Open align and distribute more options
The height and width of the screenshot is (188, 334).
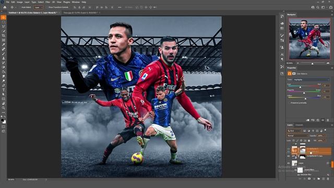pyautogui.click(x=120, y=7)
